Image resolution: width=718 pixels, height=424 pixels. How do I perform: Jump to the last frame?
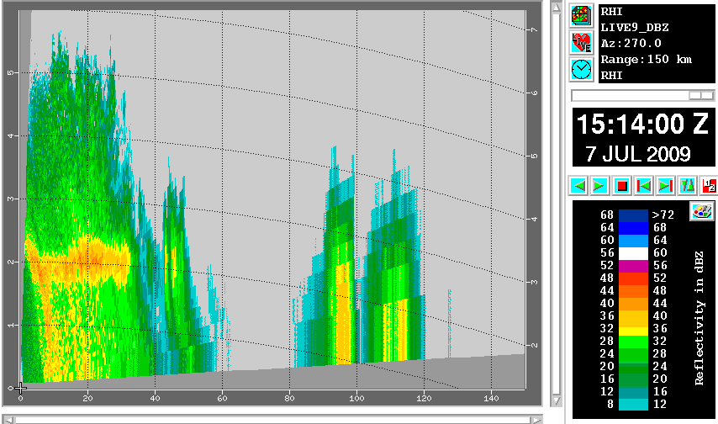coord(665,185)
